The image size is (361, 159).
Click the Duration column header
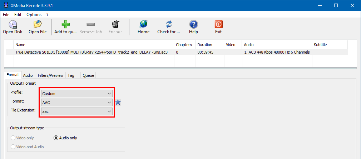[209, 45]
